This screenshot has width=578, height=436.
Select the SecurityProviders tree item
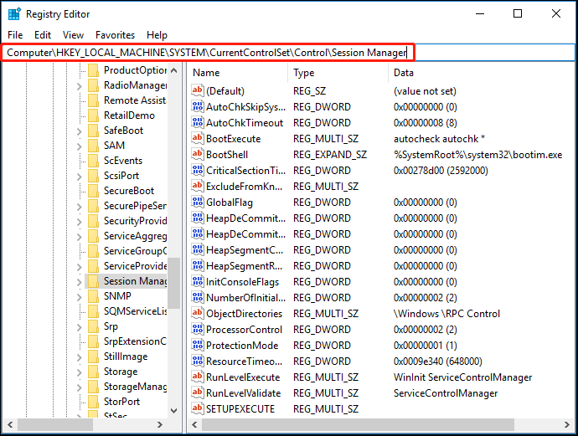(135, 221)
